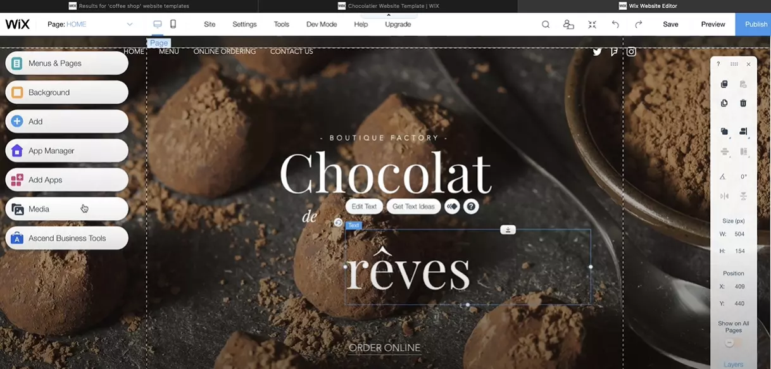The height and width of the screenshot is (369, 771).
Task: Select the 'BOUTIQUE FACTORY' subtitle text
Action: pyautogui.click(x=384, y=138)
